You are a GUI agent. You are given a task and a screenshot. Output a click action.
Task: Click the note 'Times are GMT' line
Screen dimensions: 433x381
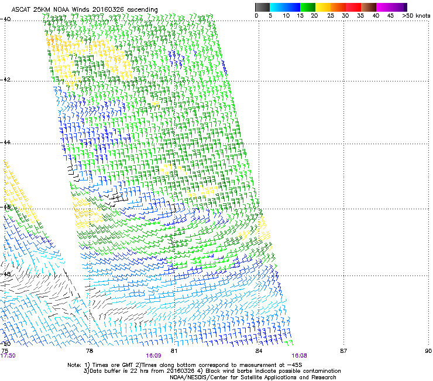click(185, 365)
